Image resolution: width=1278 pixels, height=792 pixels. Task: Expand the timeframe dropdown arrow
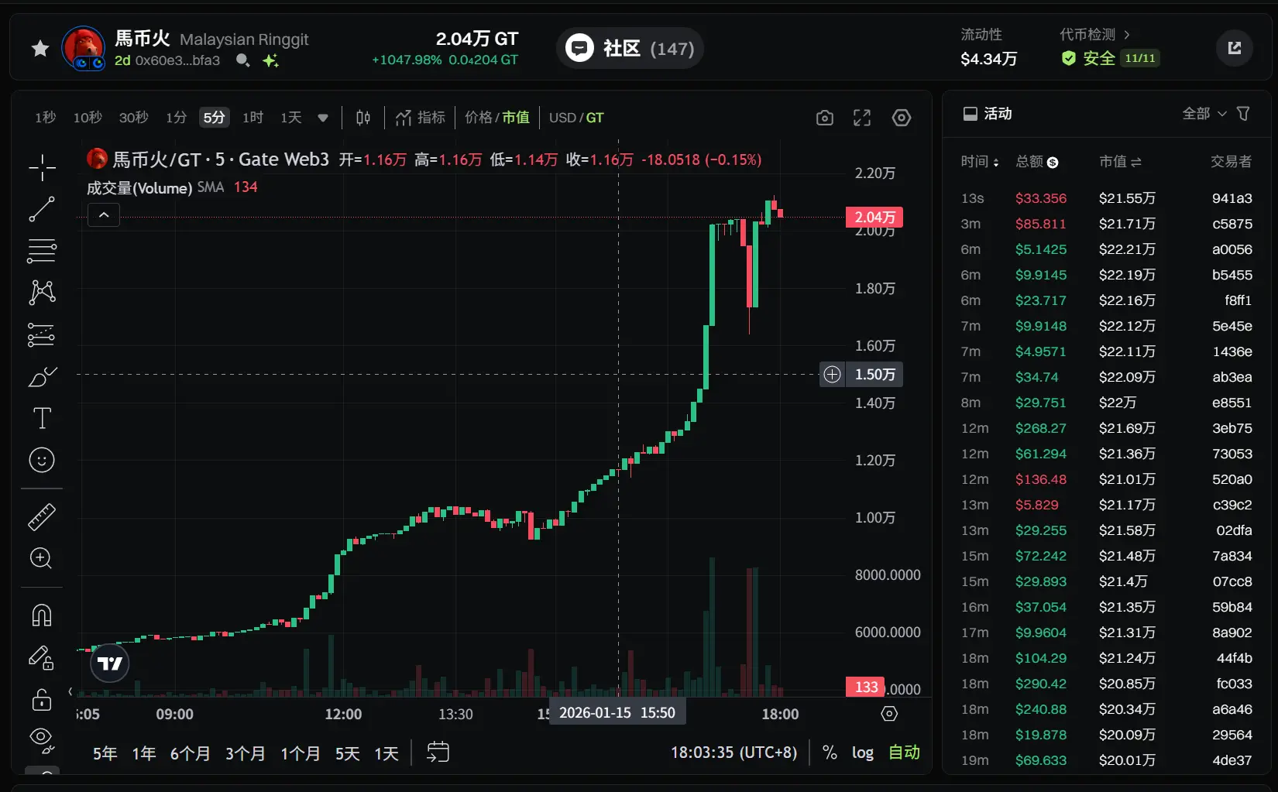[323, 118]
